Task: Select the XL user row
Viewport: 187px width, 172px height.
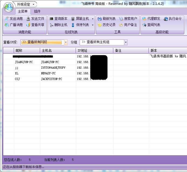Action: coord(95,73)
